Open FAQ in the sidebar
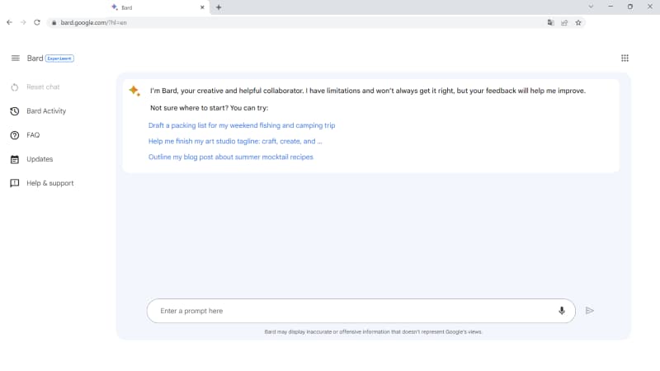660x371 pixels. click(x=33, y=135)
